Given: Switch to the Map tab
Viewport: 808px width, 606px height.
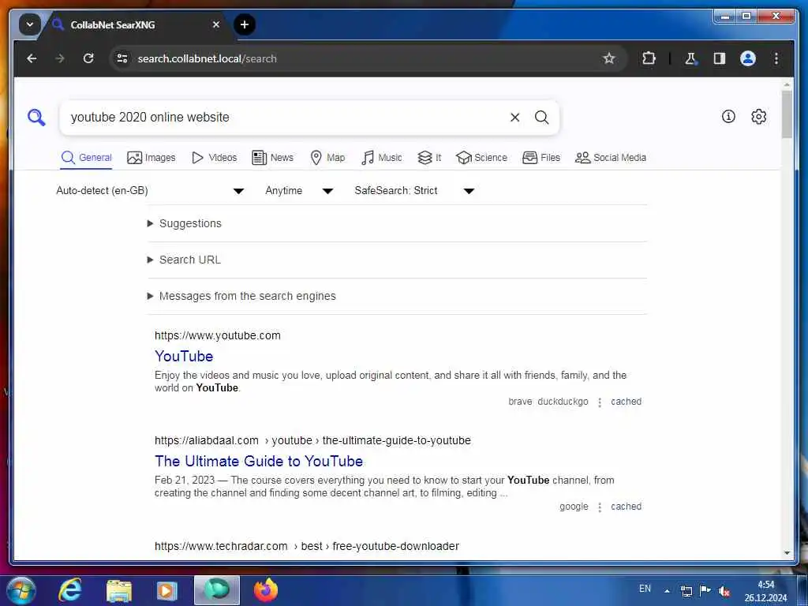Looking at the screenshot, I should click(327, 158).
